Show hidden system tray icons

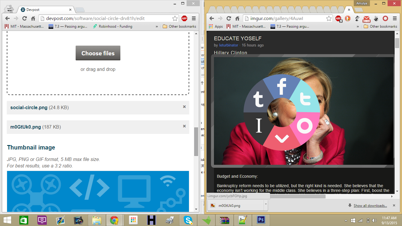(346, 220)
